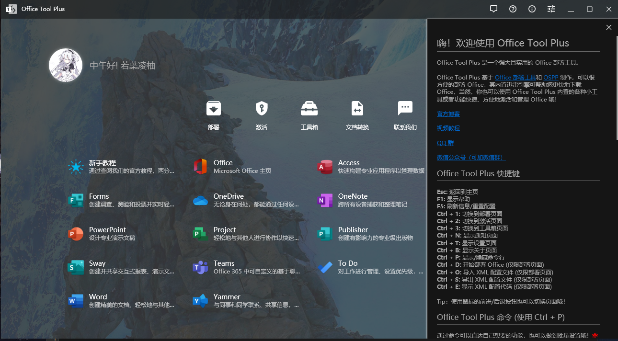The height and width of the screenshot is (341, 618).
Task: Open the about info icon in title bar
Action: click(532, 9)
